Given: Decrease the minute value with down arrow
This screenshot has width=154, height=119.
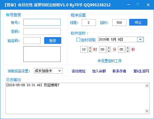Looking at the screenshot, I should coord(109,51).
